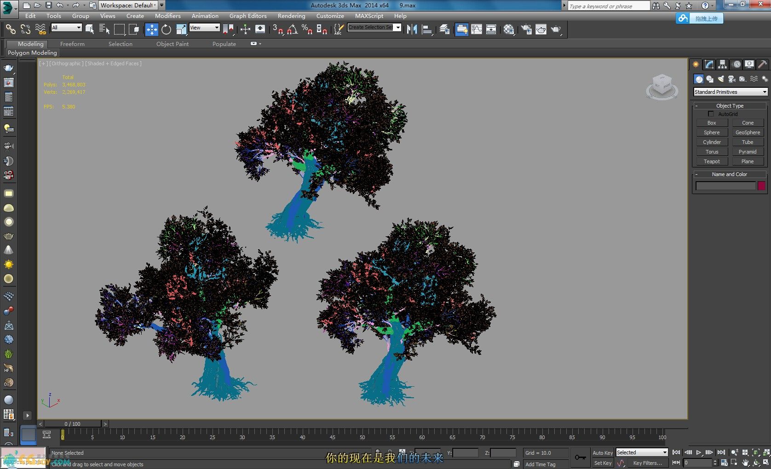Toggle Auto Key animation mode
Viewport: 771px width, 469px height.
tap(602, 453)
